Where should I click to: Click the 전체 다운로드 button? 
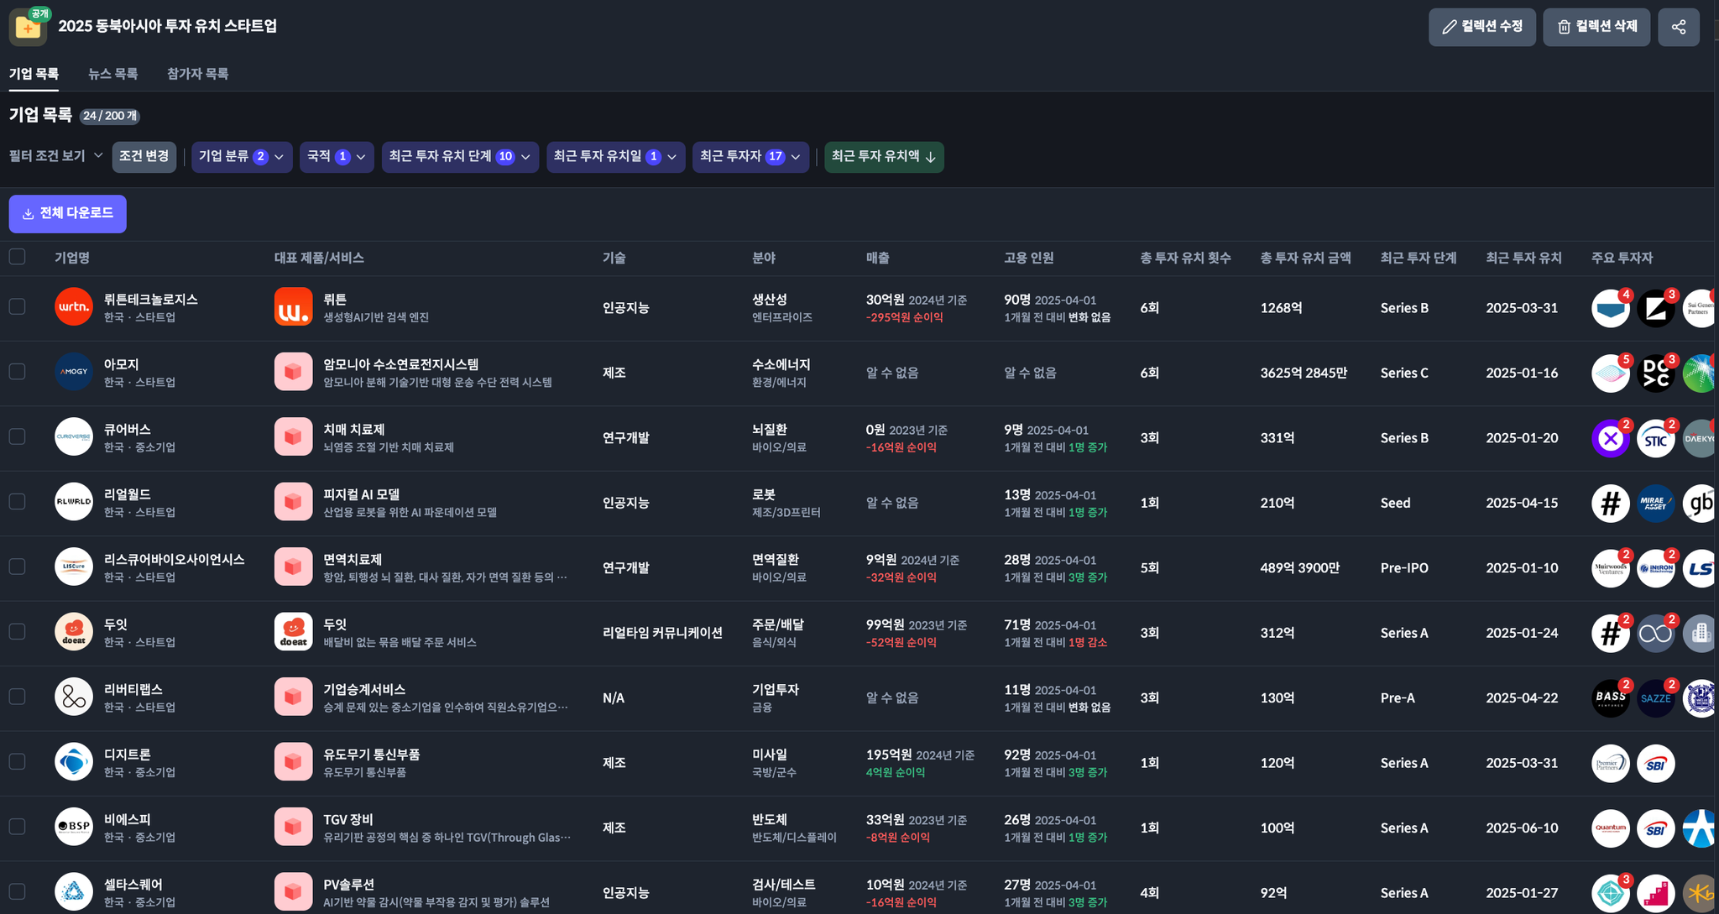[x=68, y=214]
